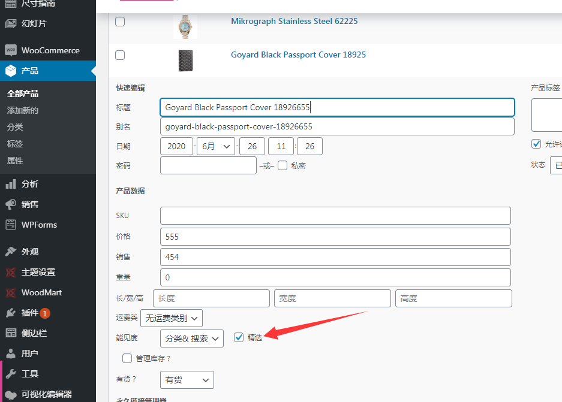Click the 产品 box icon in sidebar

pyautogui.click(x=11, y=71)
